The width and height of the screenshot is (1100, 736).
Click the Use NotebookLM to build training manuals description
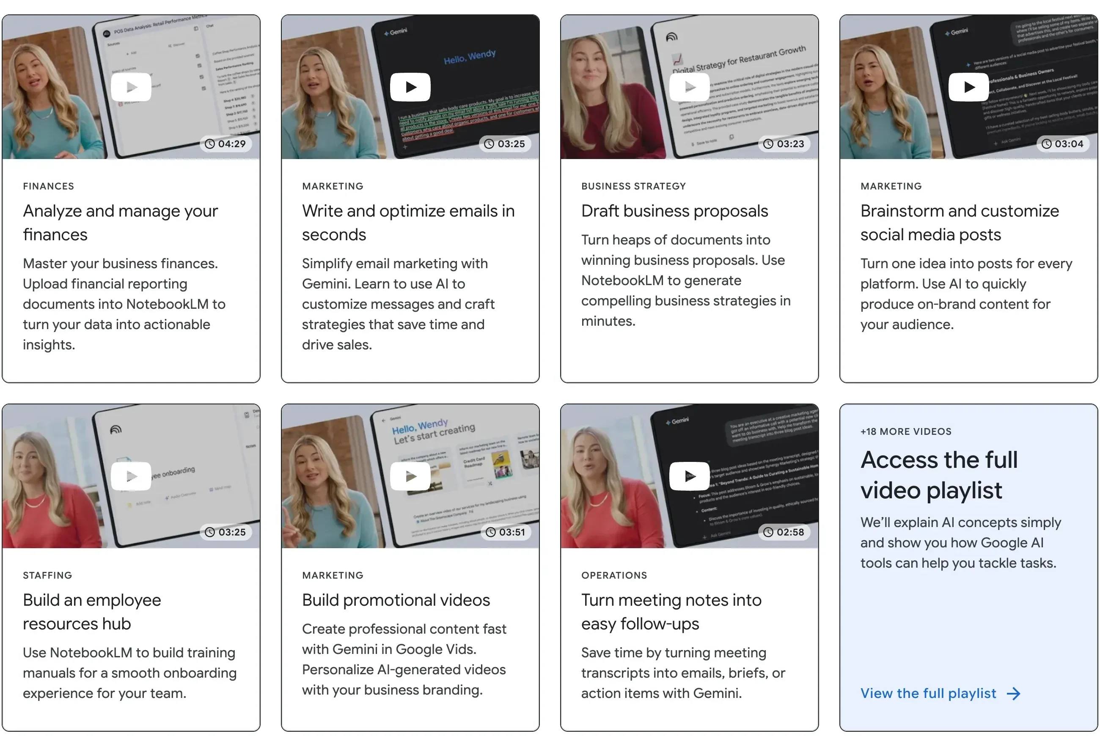point(129,673)
